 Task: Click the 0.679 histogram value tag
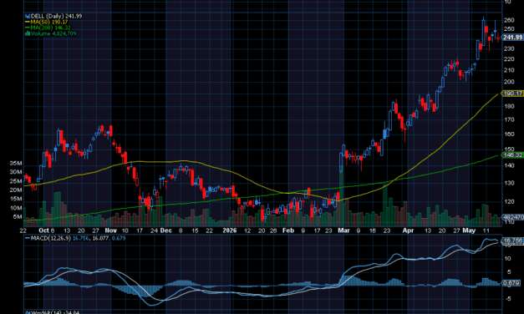511,283
